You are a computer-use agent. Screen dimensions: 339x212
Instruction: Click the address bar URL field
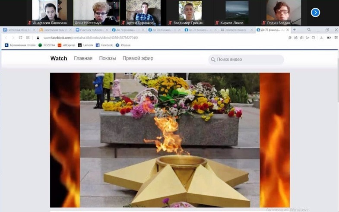91,38
